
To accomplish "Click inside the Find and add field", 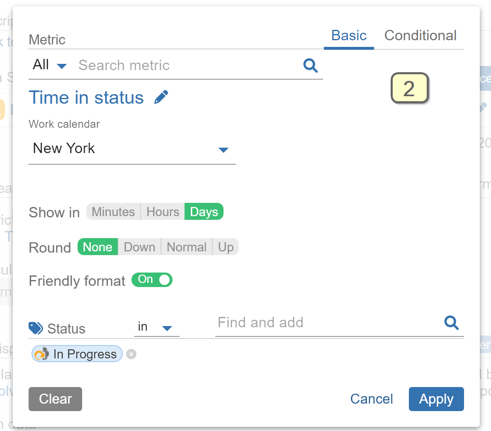I will click(290, 323).
